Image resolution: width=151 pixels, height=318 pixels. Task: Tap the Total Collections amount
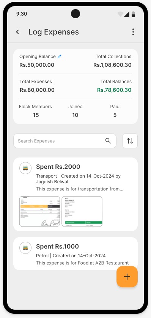tap(112, 65)
